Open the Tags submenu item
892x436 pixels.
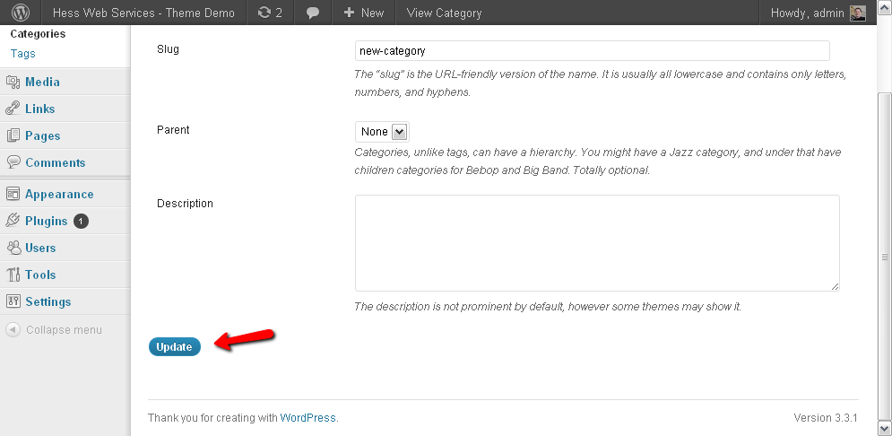(22, 54)
